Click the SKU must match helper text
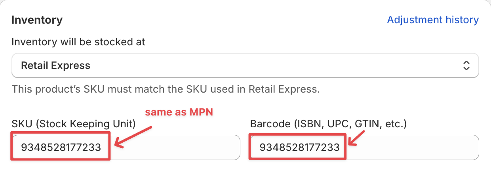The height and width of the screenshot is (175, 491). (166, 89)
